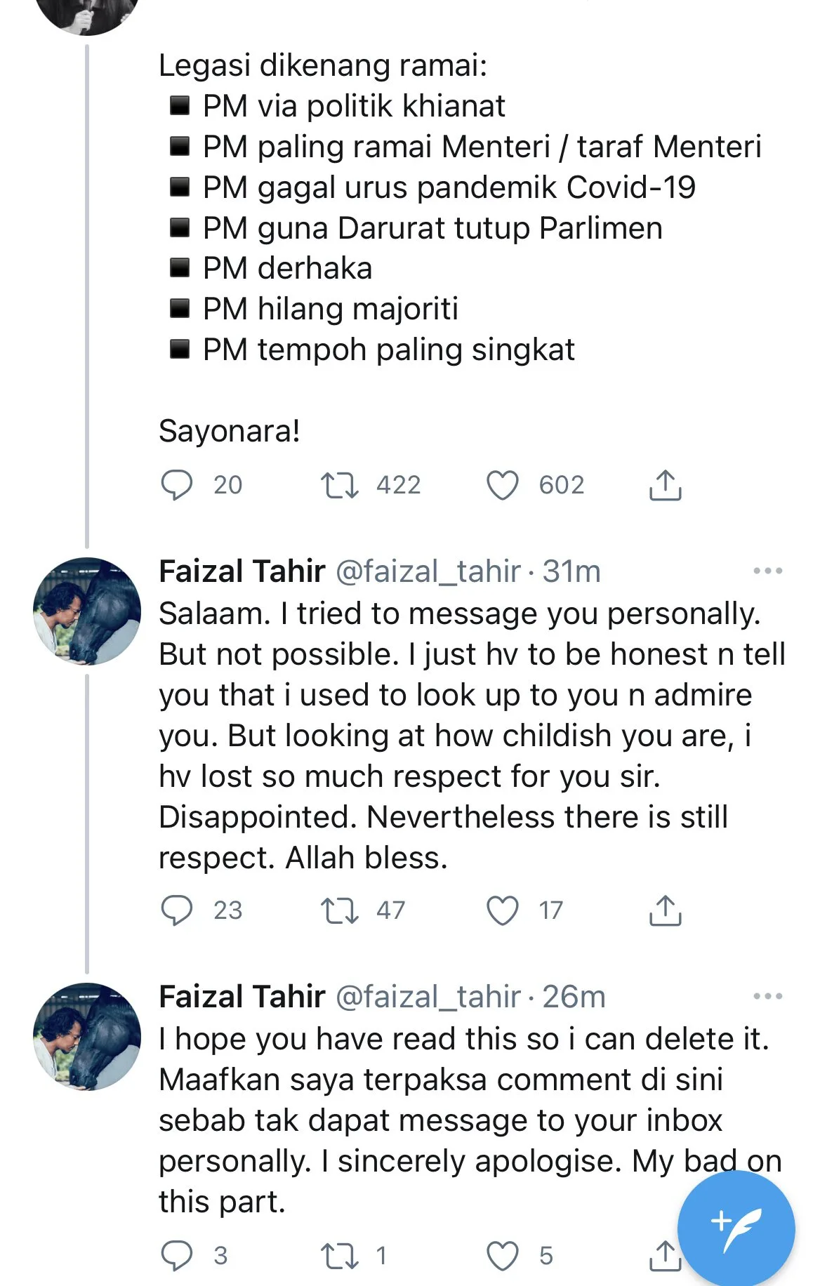Reply to the 26m "I hope you" tweet
Image resolution: width=820 pixels, height=1286 pixels.
[176, 1256]
